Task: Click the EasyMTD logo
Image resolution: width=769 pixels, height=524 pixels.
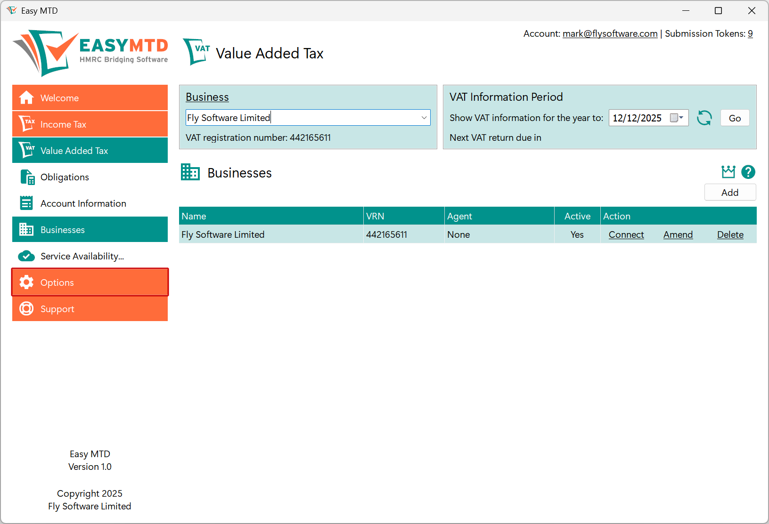Action: pos(90,52)
